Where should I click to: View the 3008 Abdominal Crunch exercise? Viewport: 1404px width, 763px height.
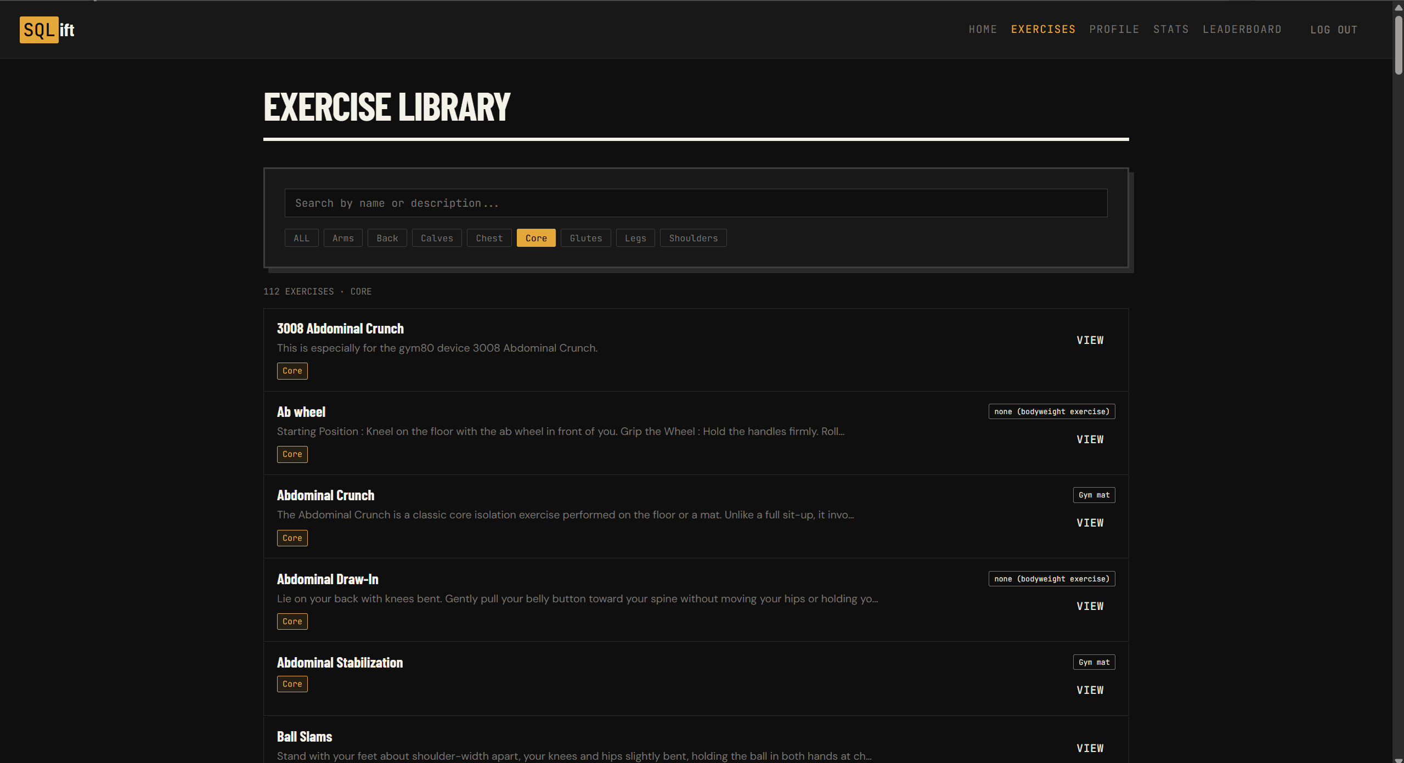click(x=1090, y=340)
